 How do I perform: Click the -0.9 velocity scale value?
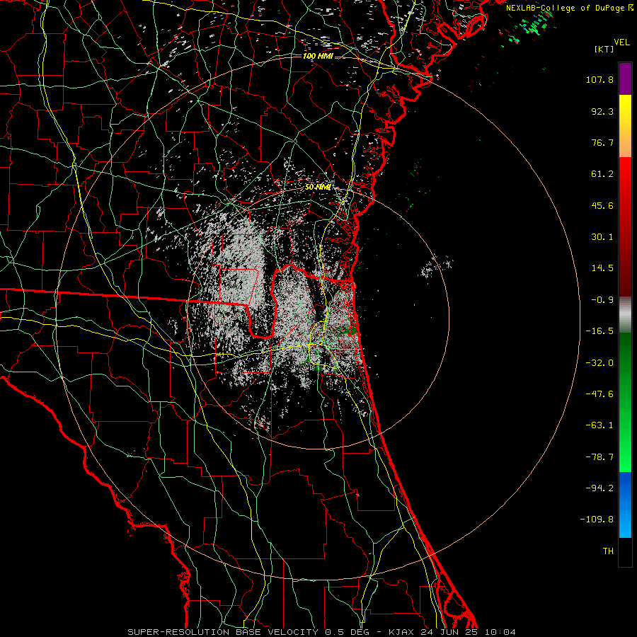click(602, 300)
